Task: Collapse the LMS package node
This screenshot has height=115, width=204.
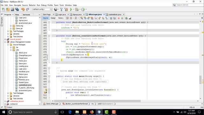Action: [x=11, y=50]
